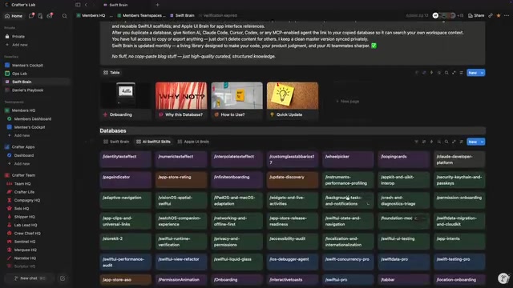Search the upper Table view with its magnifier icon

(x=446, y=73)
